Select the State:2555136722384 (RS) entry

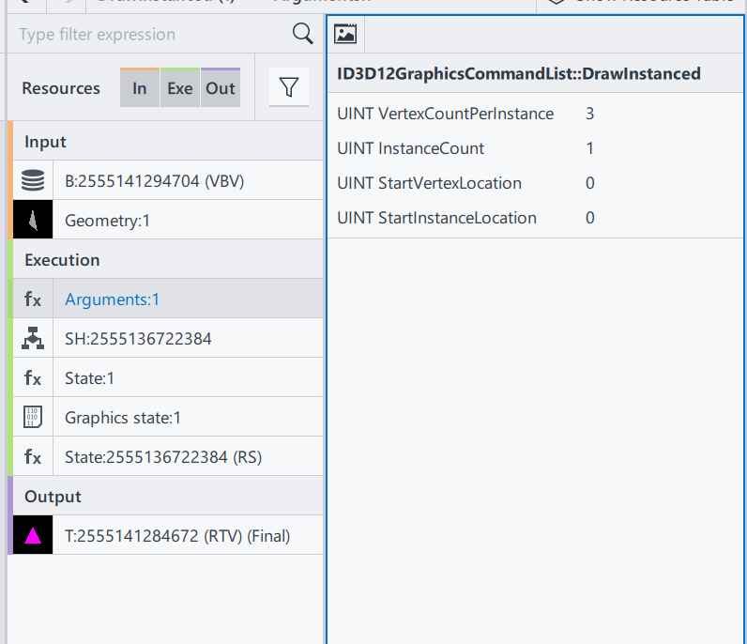point(162,457)
